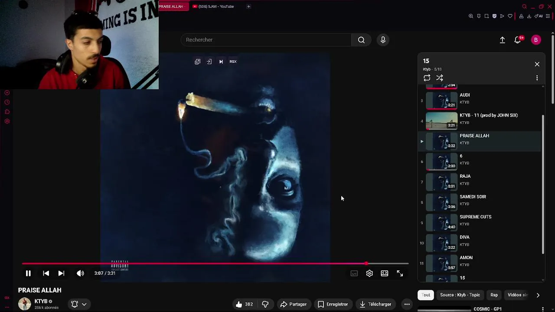The width and height of the screenshot is (555, 312).
Task: Select the Tout filter chip
Action: pyautogui.click(x=426, y=295)
